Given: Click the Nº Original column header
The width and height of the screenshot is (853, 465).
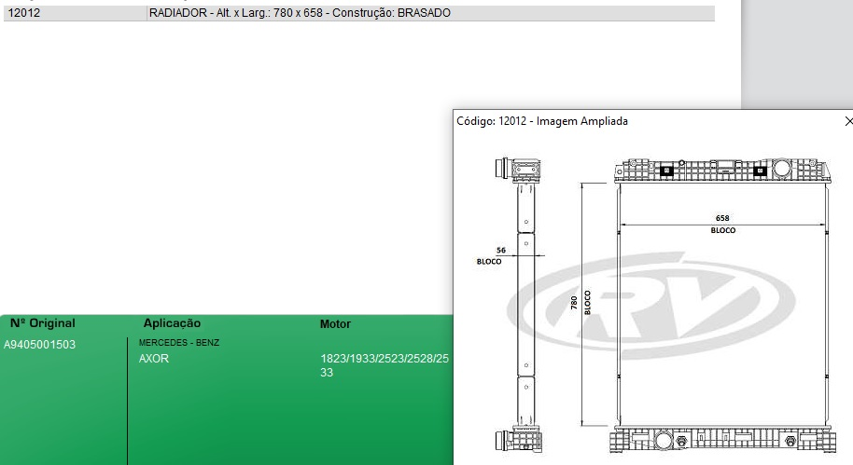Looking at the screenshot, I should click(x=43, y=323).
